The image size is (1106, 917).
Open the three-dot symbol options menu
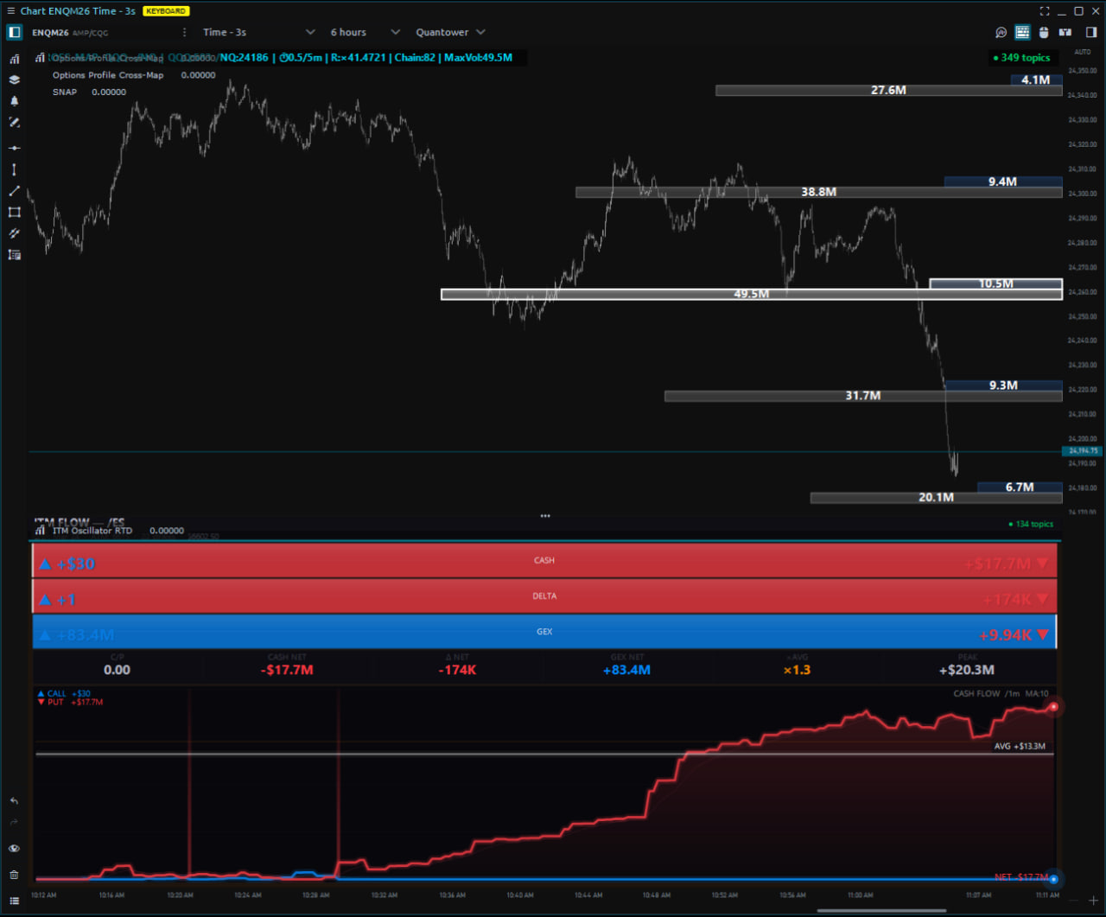pyautogui.click(x=184, y=32)
